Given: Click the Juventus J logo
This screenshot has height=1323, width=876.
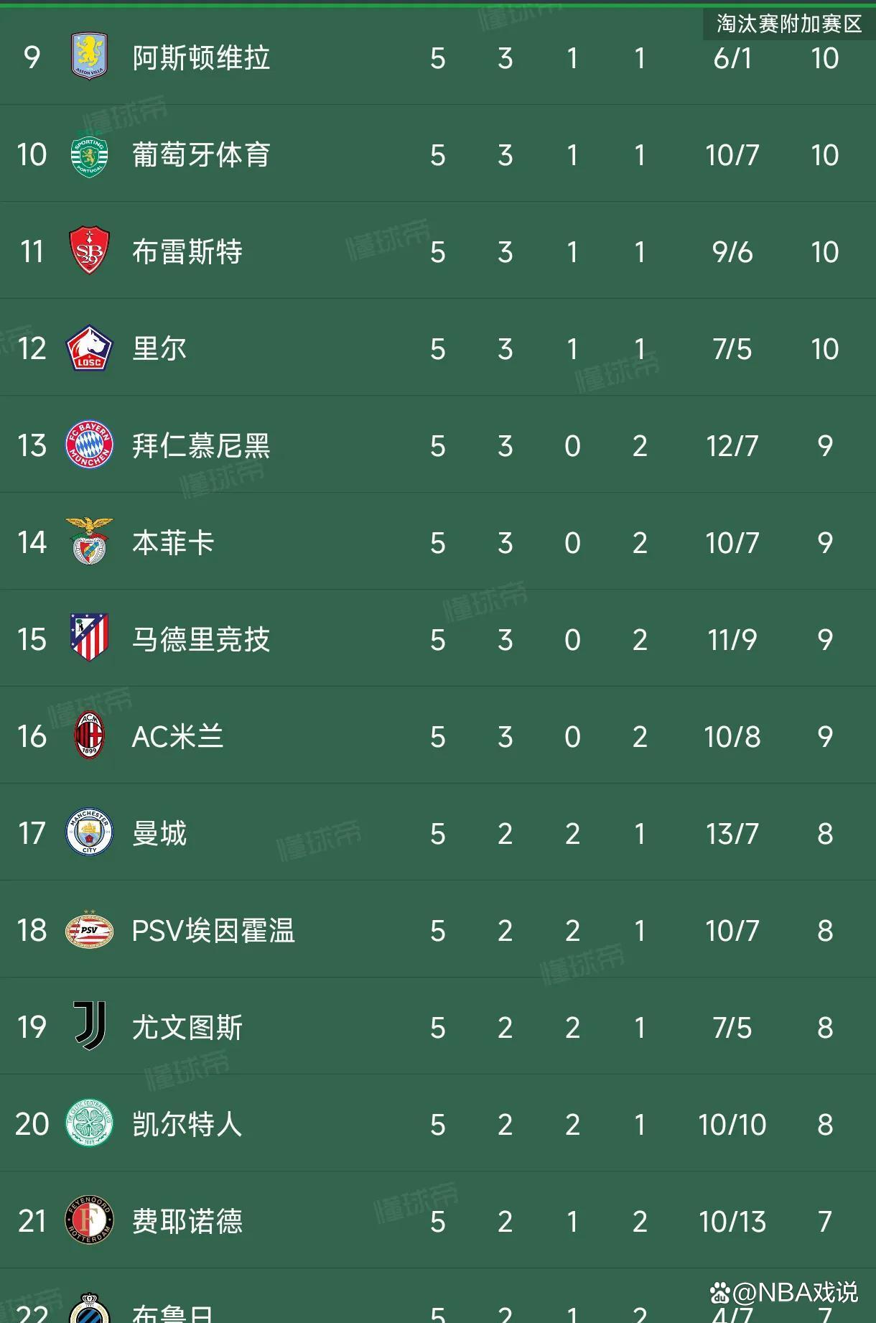Looking at the screenshot, I should click(x=90, y=1026).
